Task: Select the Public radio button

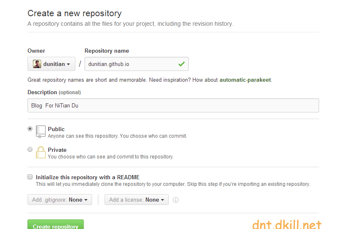Action: click(x=30, y=129)
